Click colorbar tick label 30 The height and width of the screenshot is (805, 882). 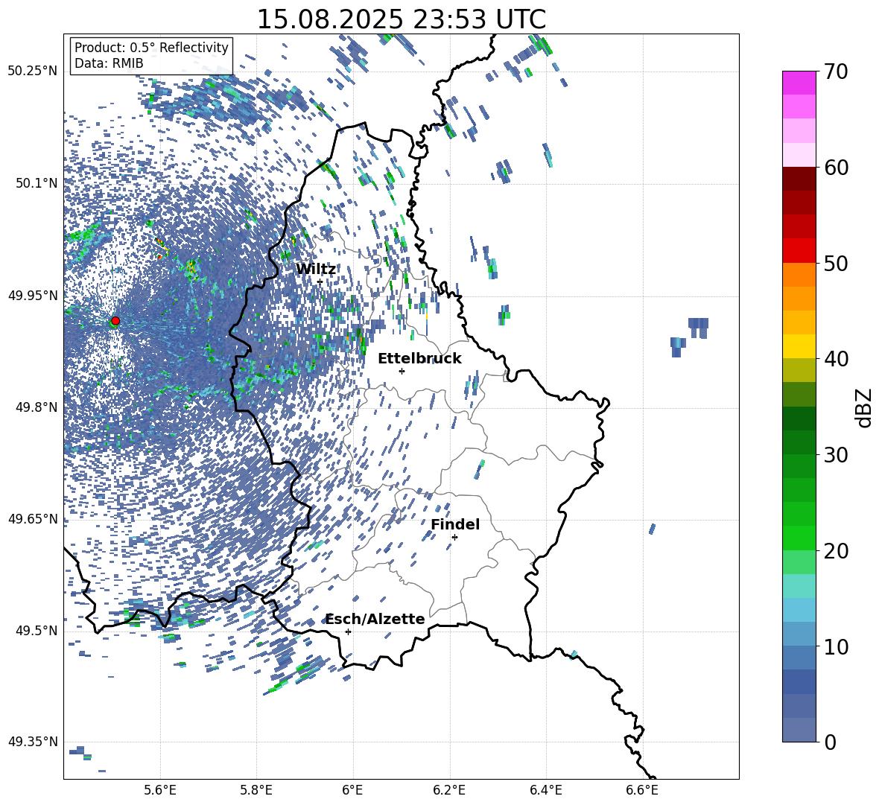pyautogui.click(x=836, y=455)
